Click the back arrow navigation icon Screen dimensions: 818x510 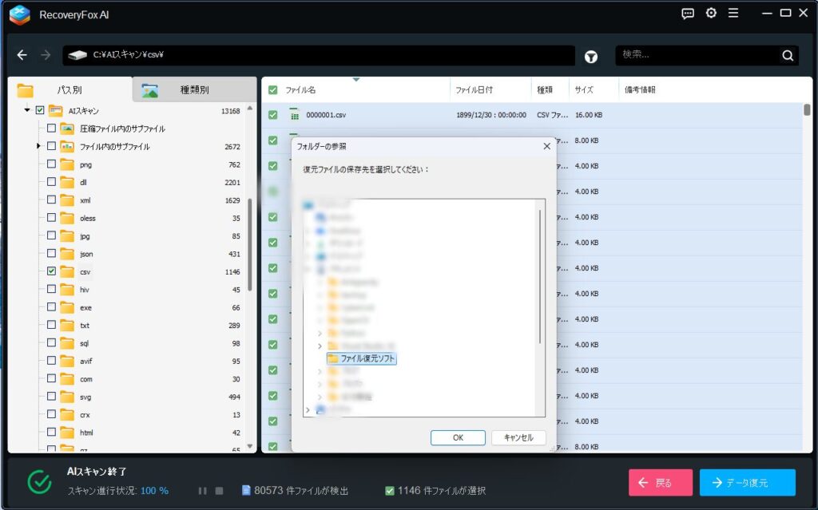click(22, 55)
